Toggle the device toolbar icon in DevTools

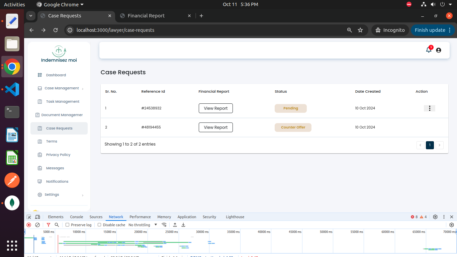(x=37, y=217)
